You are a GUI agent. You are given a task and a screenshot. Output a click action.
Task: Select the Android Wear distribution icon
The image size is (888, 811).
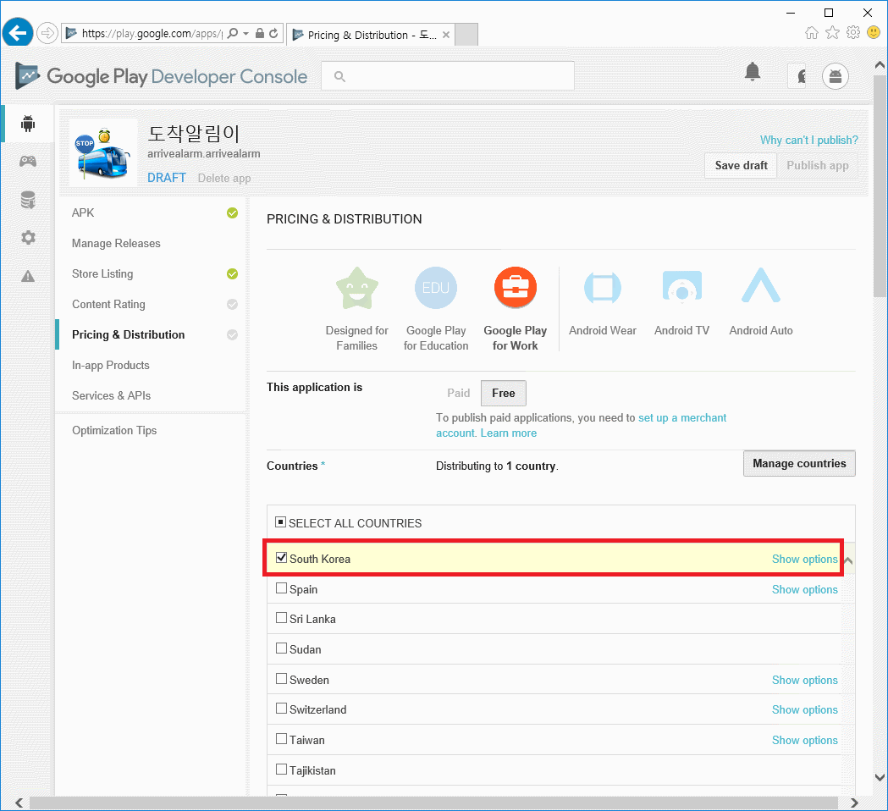coord(602,288)
